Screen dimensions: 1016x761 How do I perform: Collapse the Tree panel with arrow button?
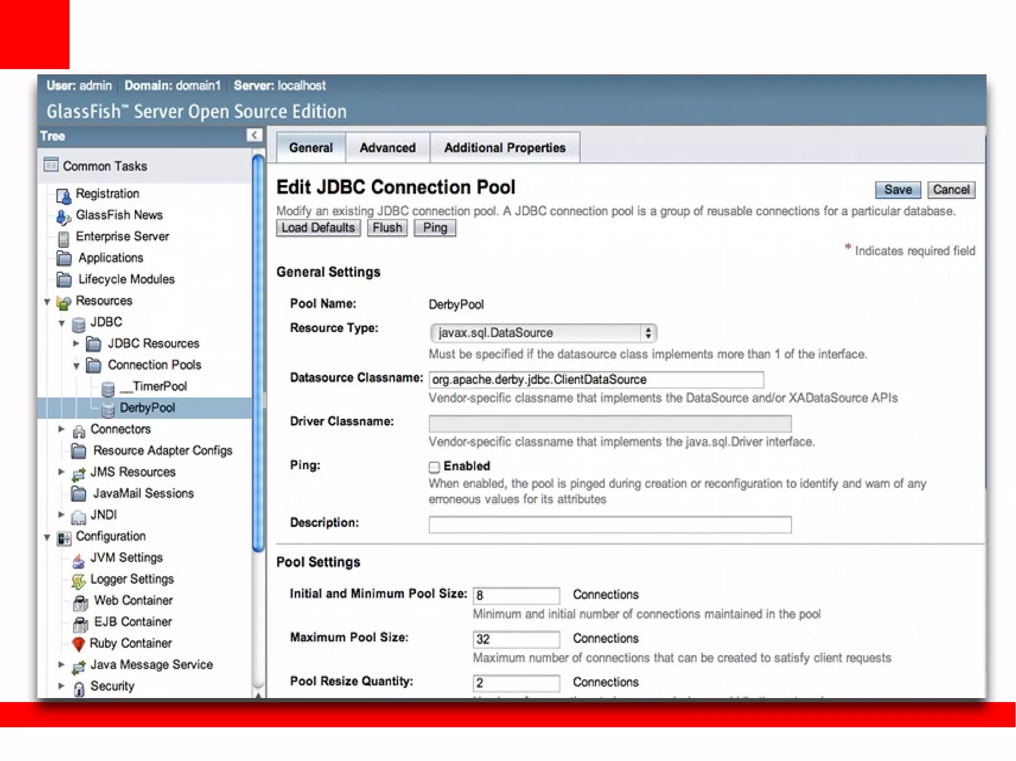click(x=254, y=135)
